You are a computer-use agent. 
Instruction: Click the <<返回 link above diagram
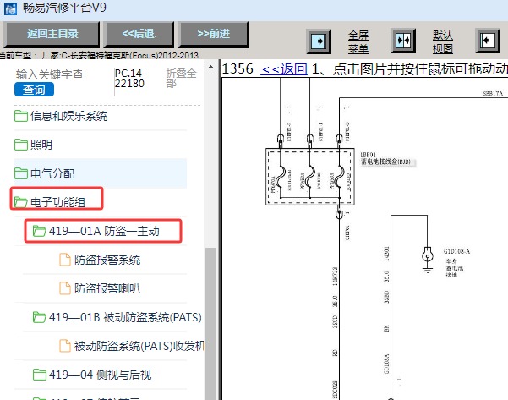tap(284, 68)
